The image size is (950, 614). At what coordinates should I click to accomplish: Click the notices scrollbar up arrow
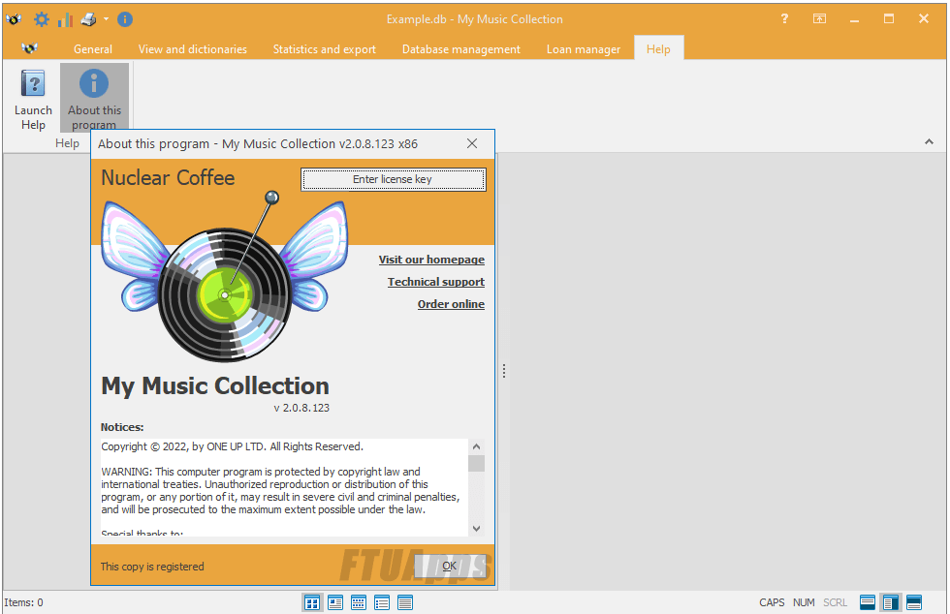pyautogui.click(x=476, y=446)
